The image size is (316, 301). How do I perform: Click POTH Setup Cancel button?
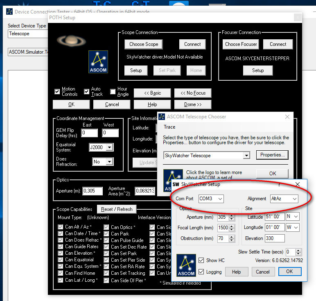click(112, 104)
